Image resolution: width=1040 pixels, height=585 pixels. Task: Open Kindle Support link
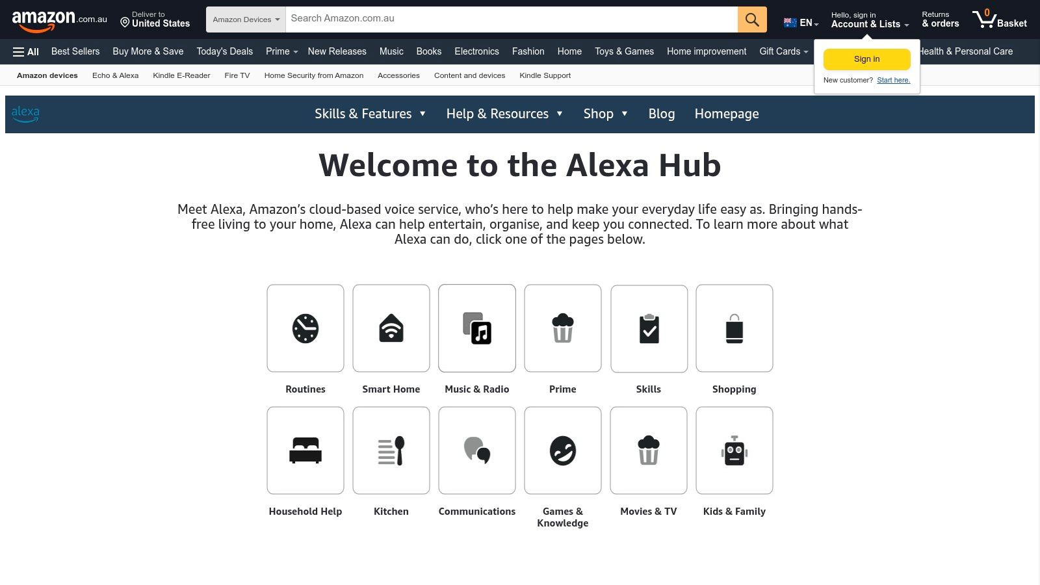[545, 75]
